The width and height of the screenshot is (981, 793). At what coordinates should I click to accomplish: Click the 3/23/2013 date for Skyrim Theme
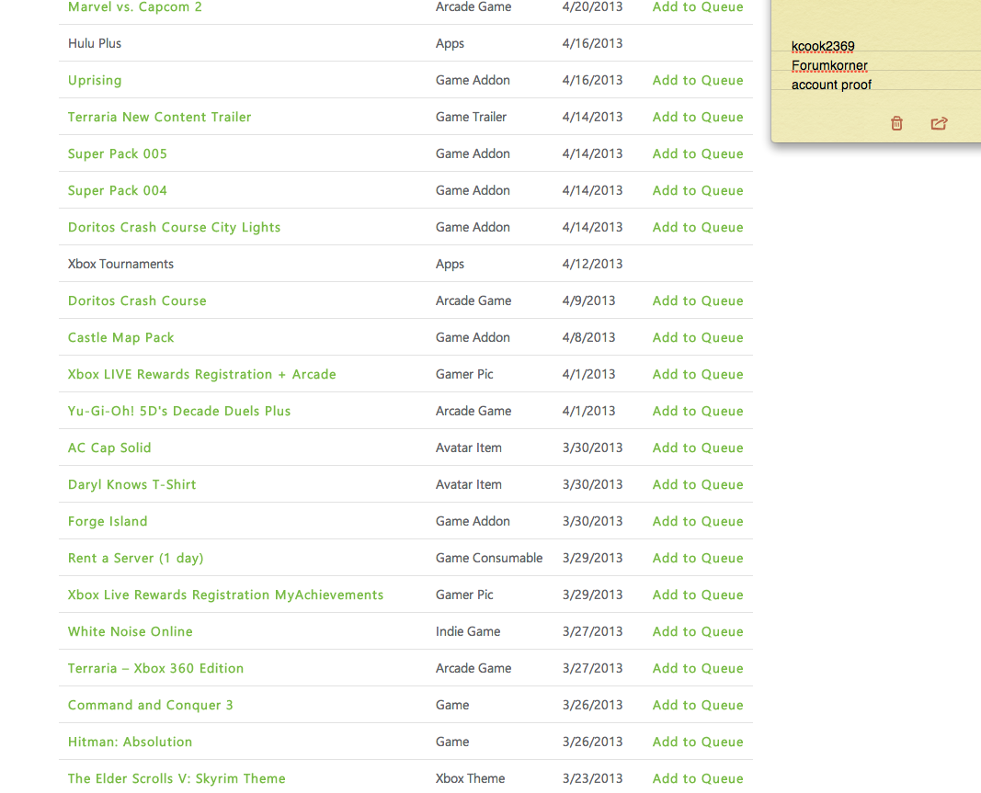click(592, 778)
